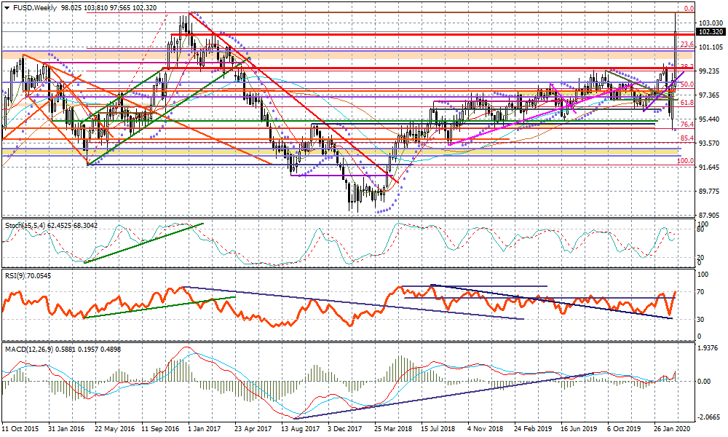Select the Fibonacci 23.6 level label
Viewport: 728px width, 437px height.
[687, 44]
